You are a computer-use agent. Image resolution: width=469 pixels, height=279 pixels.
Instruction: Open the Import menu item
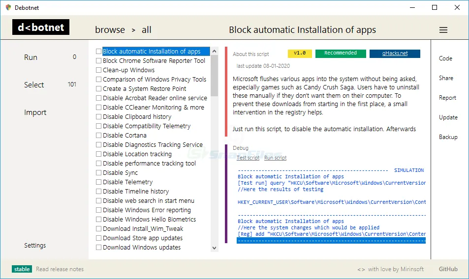pyautogui.click(x=35, y=112)
